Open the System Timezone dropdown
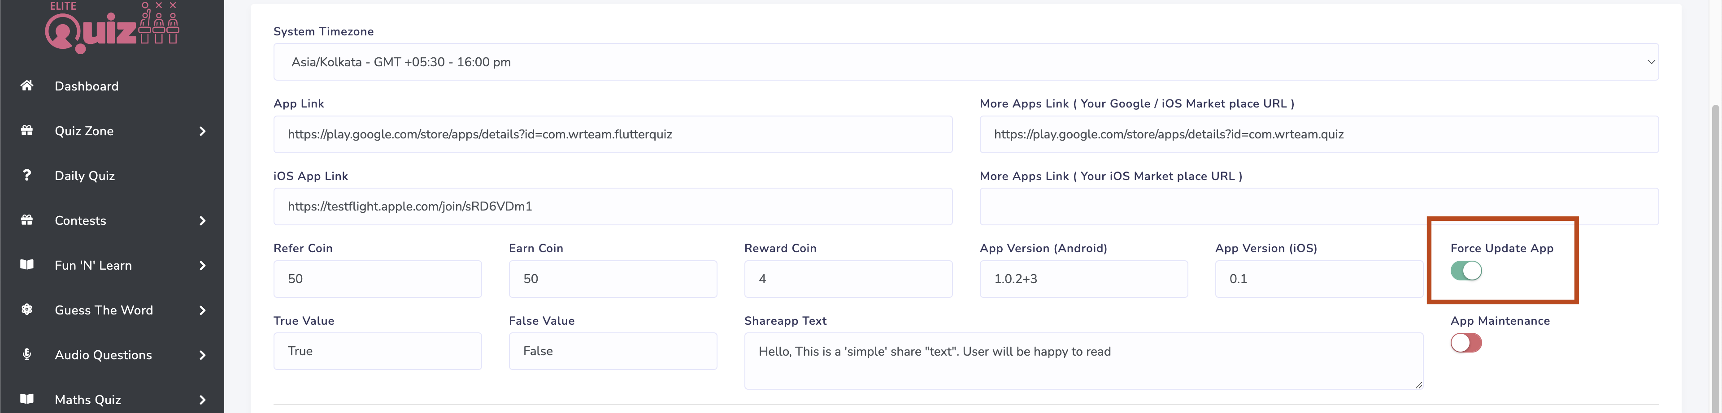Viewport: 1722px width, 413px height. [x=965, y=62]
